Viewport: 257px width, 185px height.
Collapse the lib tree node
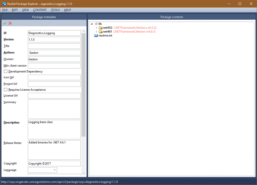pos(92,24)
